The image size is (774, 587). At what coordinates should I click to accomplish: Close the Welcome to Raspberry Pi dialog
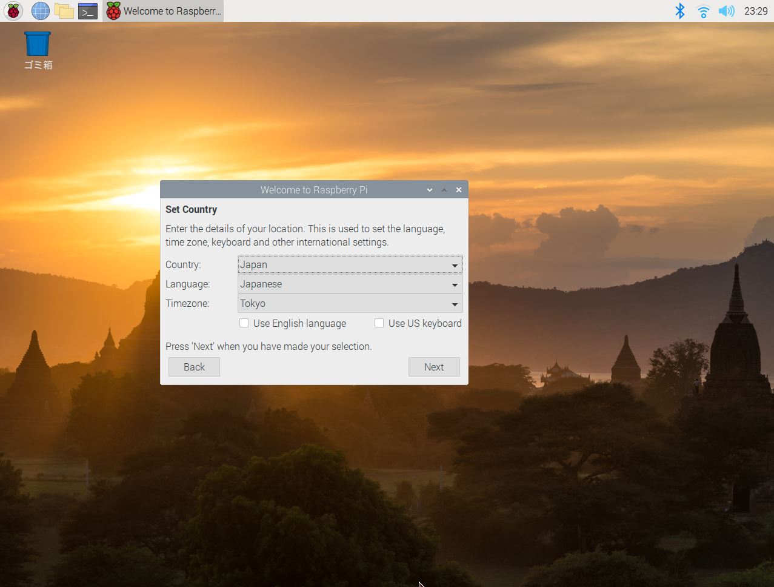coord(459,190)
